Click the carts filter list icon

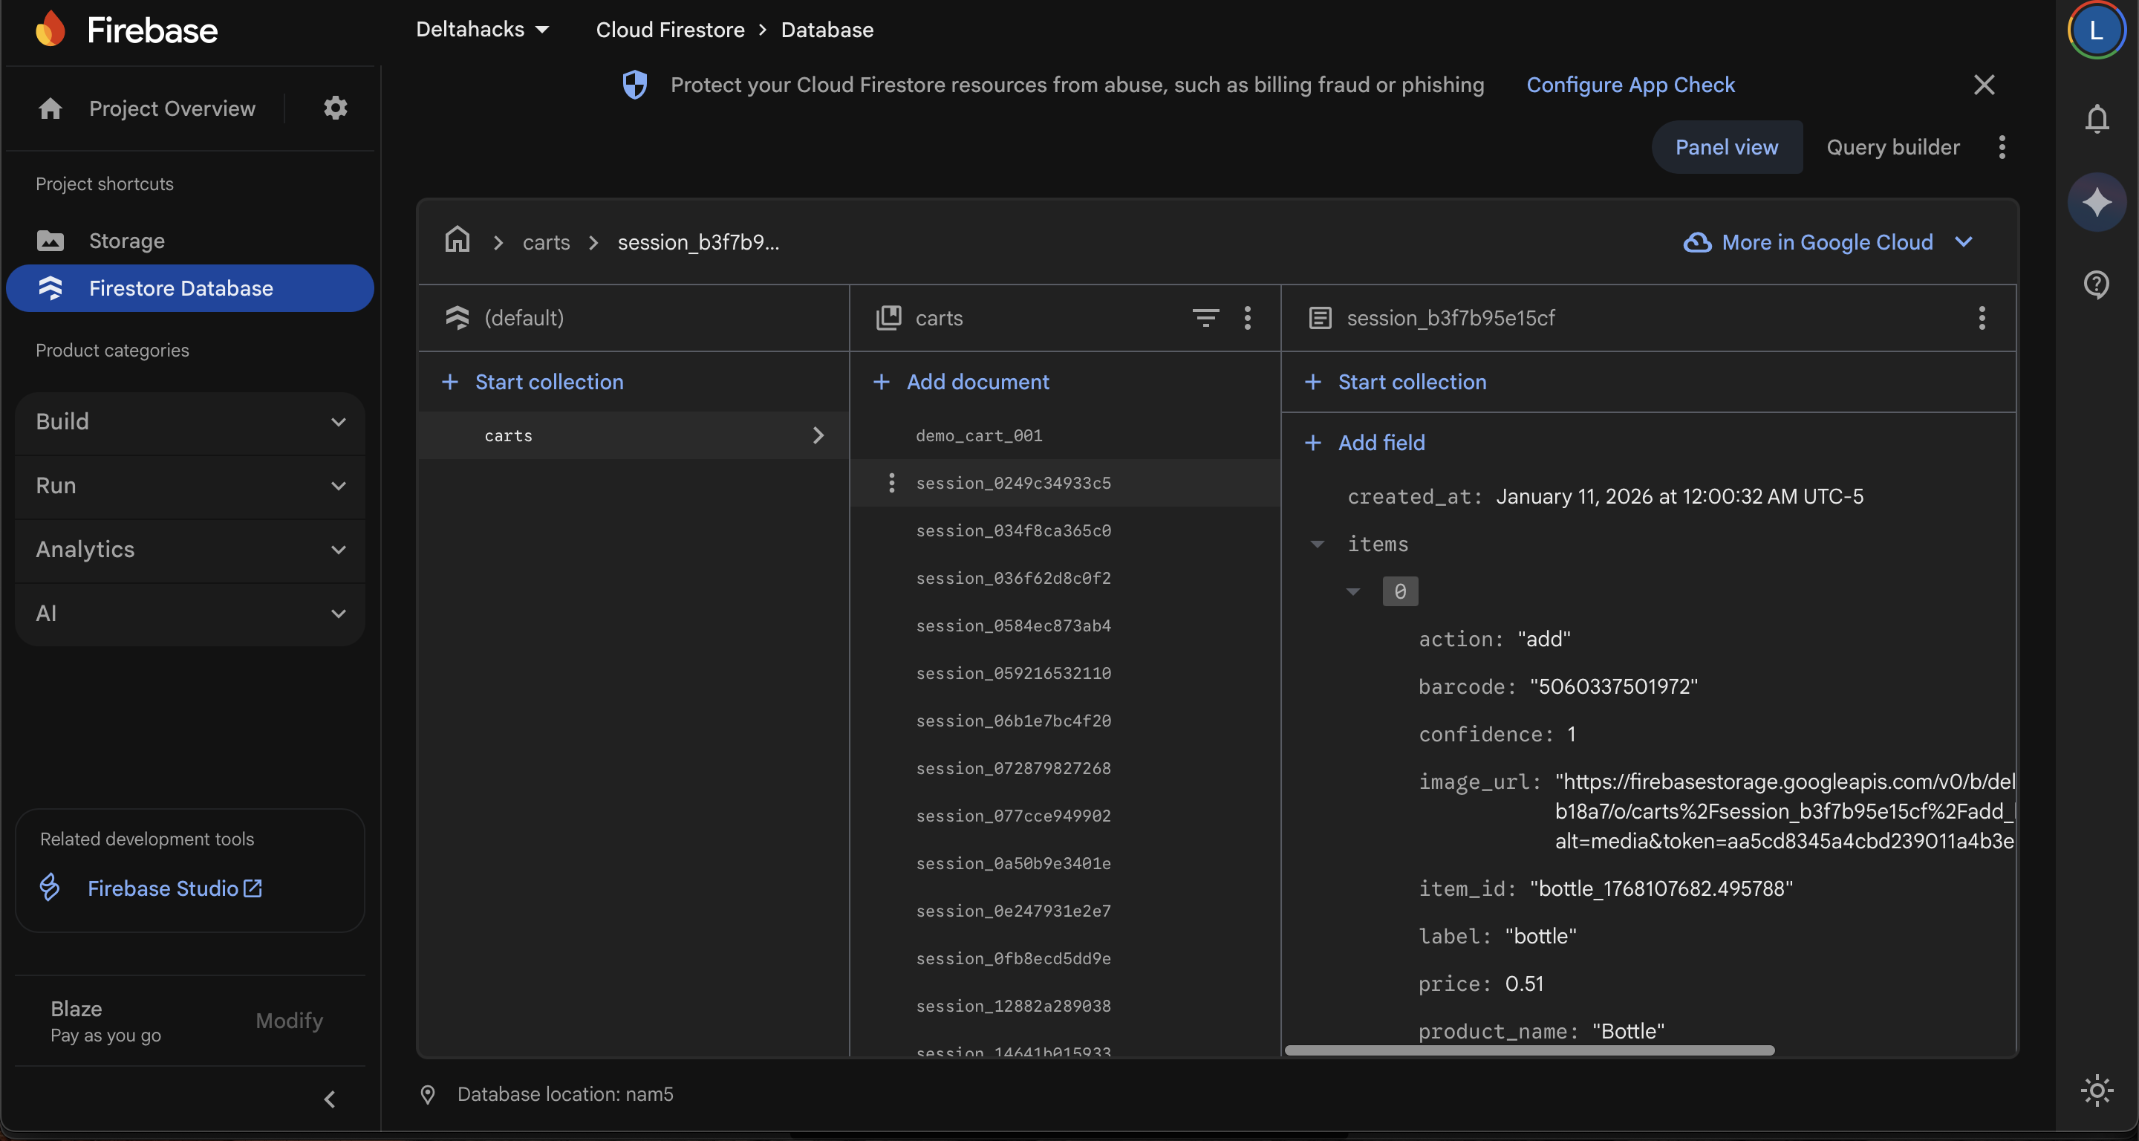coord(1205,317)
